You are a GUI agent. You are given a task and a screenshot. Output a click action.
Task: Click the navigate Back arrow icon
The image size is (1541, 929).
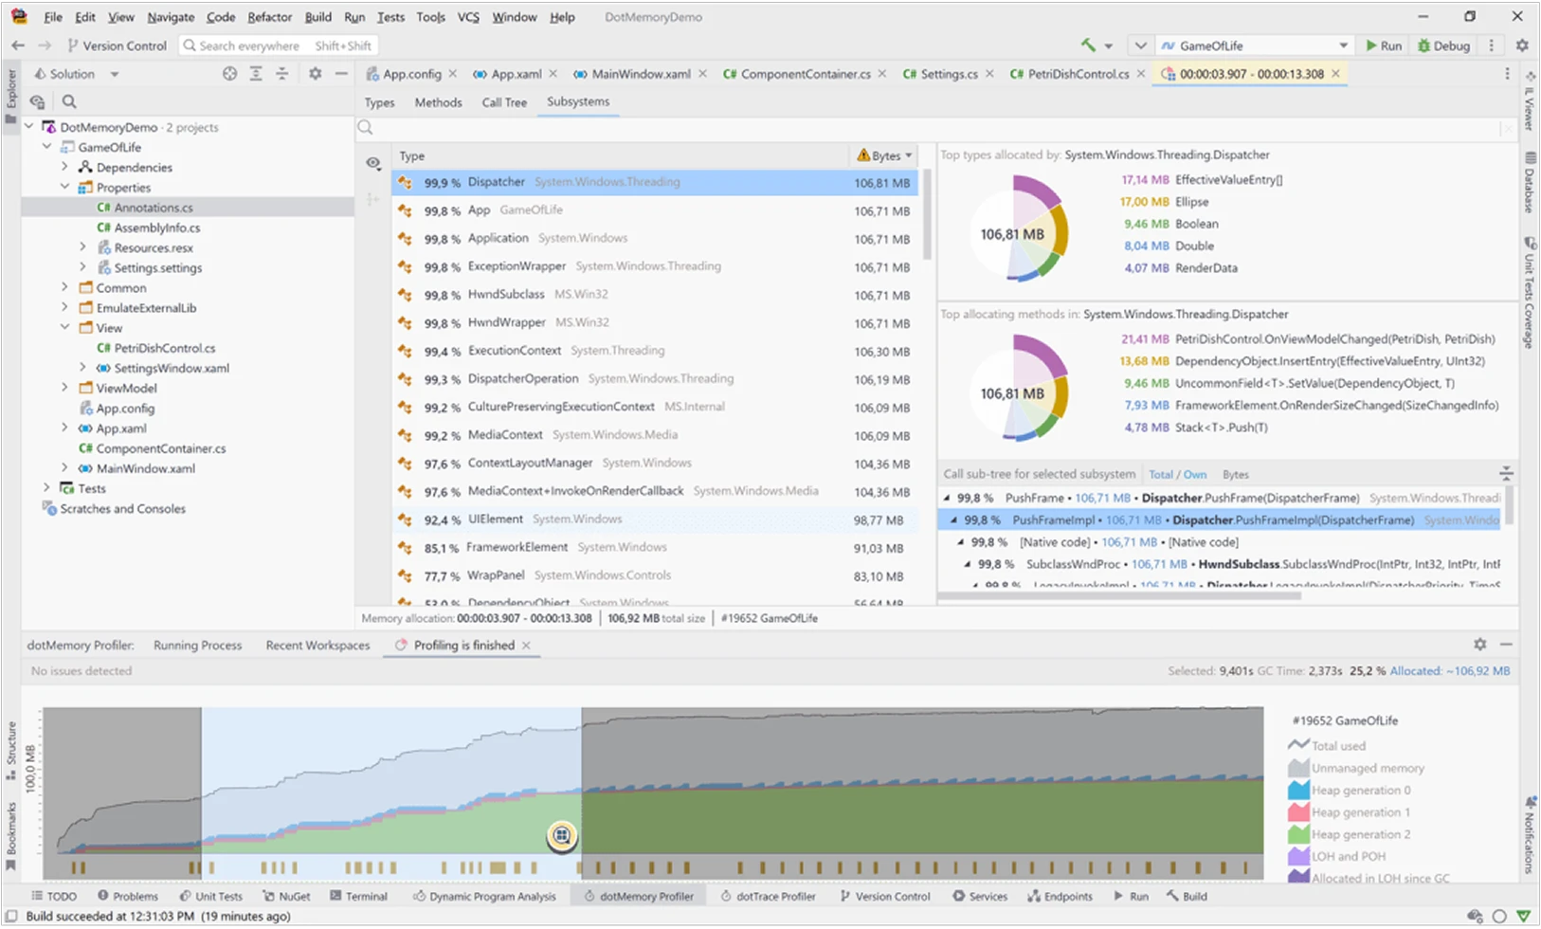[x=18, y=46]
